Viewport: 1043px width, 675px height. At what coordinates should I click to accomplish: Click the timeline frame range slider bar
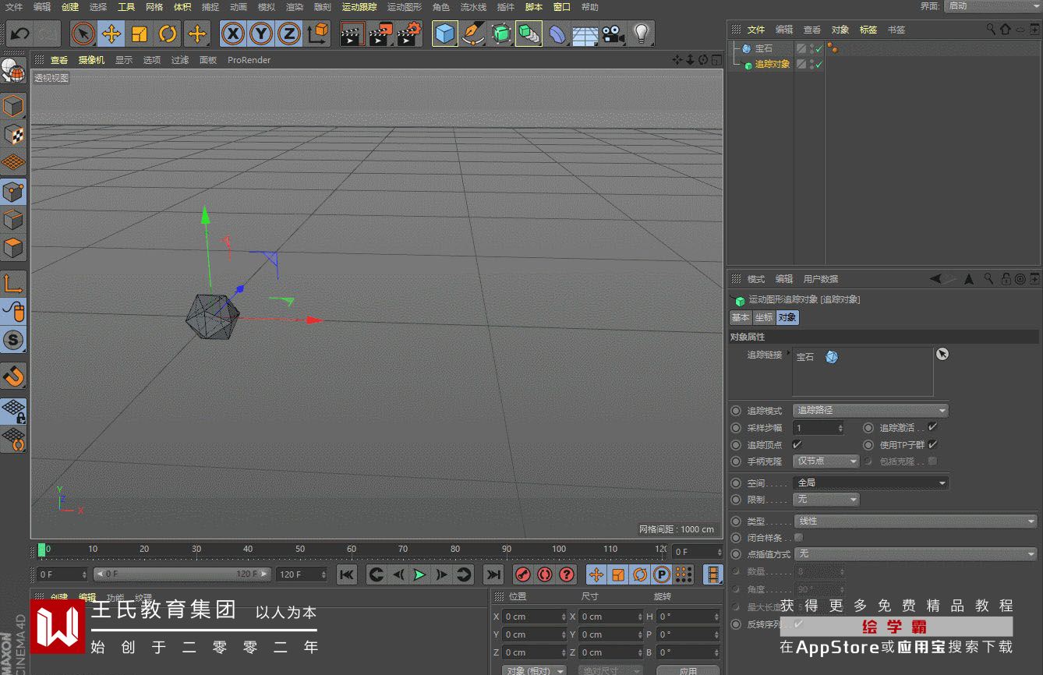point(182,574)
